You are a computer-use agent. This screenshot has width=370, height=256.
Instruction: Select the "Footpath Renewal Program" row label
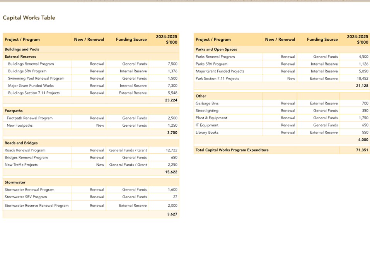pyautogui.click(x=30, y=118)
